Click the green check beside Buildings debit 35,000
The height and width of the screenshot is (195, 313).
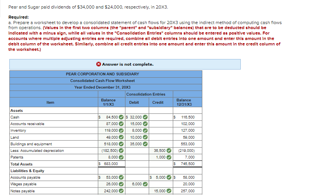pyautogui.click(x=145, y=144)
